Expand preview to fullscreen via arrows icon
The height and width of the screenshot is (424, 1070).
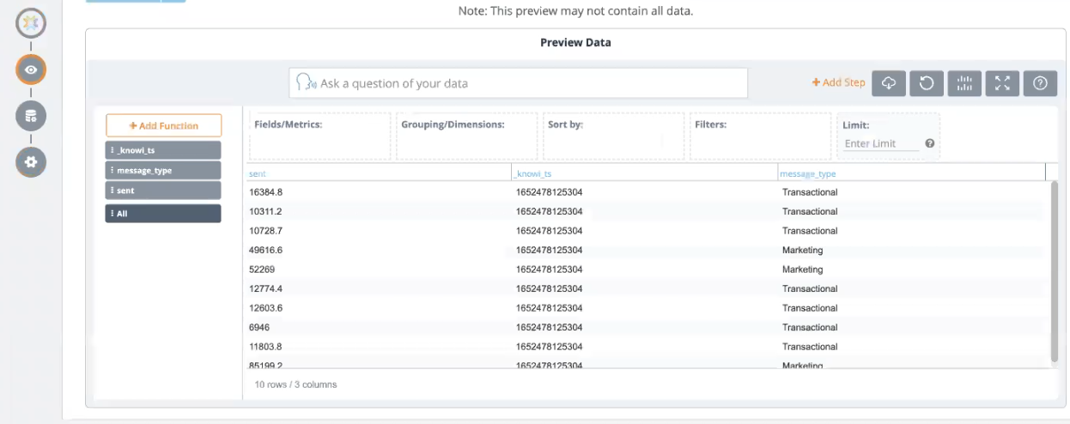click(1002, 83)
